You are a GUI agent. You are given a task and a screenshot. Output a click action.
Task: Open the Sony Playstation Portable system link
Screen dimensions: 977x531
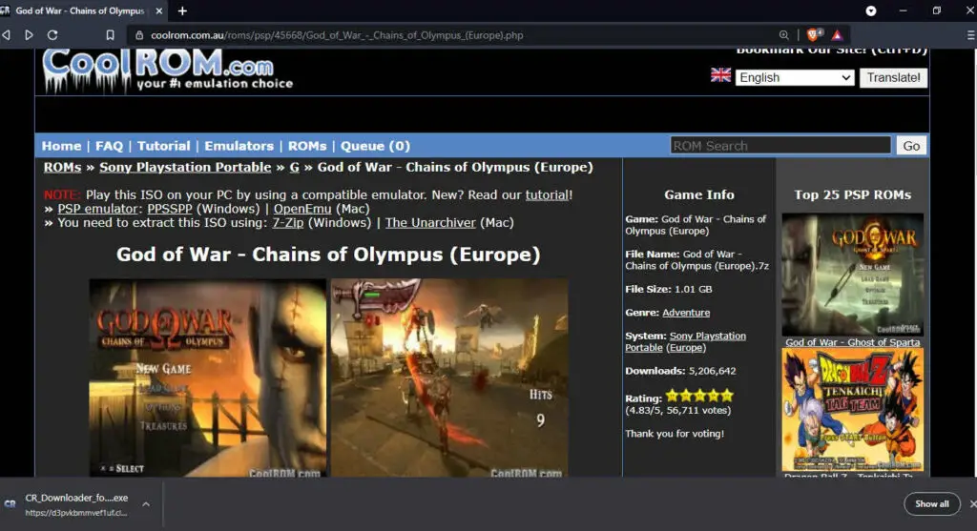tap(685, 341)
